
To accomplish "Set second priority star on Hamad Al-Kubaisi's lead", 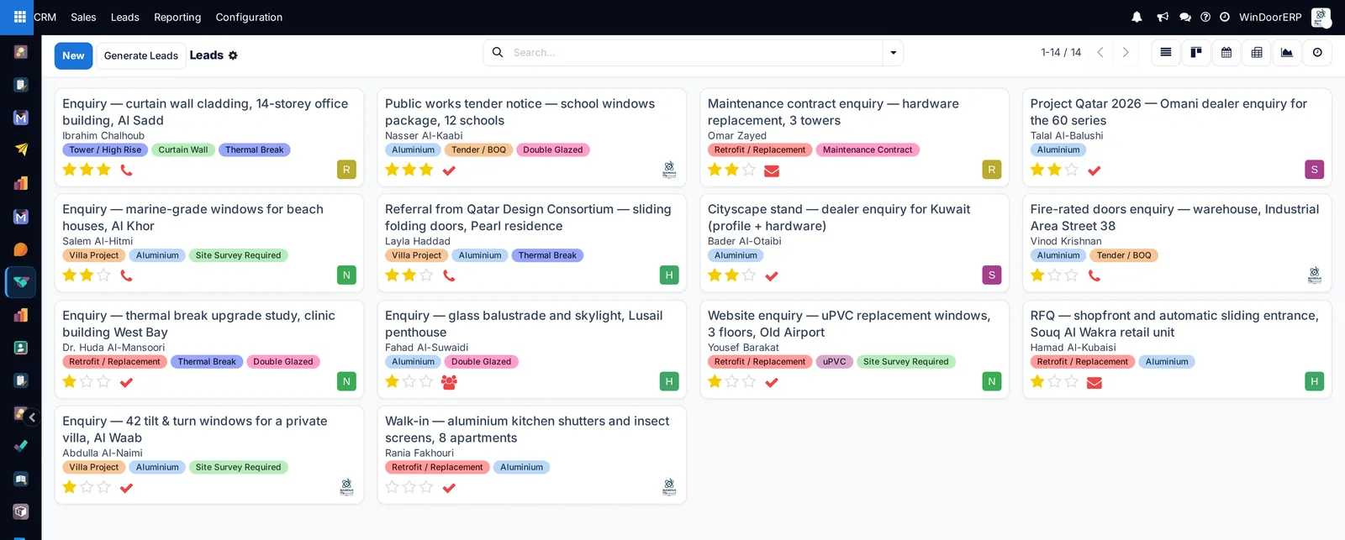I will tap(1055, 381).
